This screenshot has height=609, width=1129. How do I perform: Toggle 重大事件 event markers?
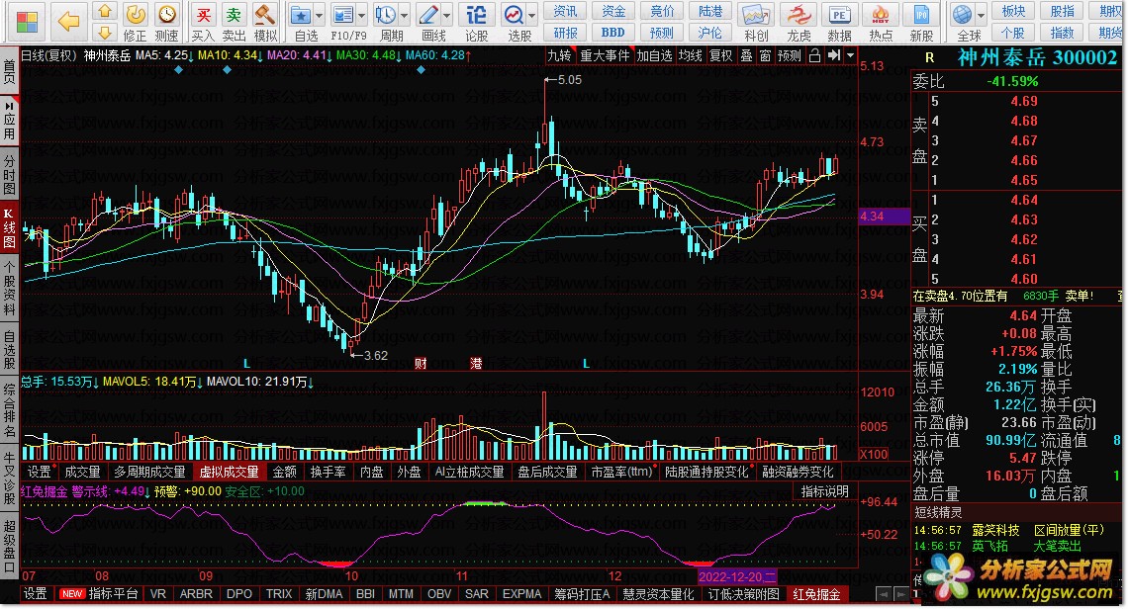[x=605, y=55]
